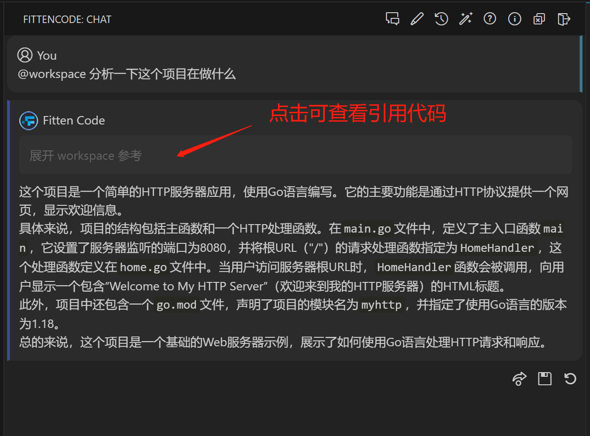The image size is (590, 436).
Task: Regenerate response with circular arrow icon
Action: [570, 378]
